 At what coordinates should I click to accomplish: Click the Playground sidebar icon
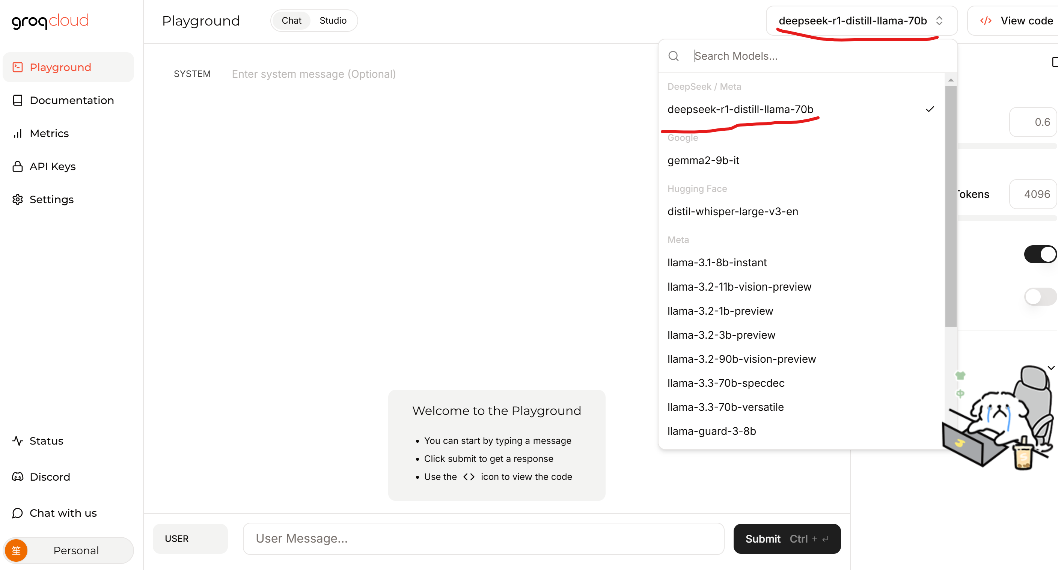18,67
